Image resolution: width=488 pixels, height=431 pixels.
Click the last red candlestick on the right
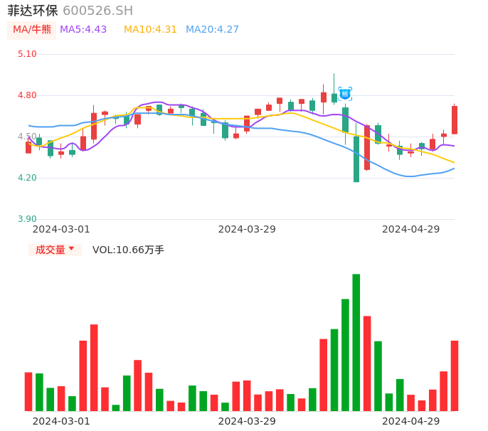click(x=455, y=119)
